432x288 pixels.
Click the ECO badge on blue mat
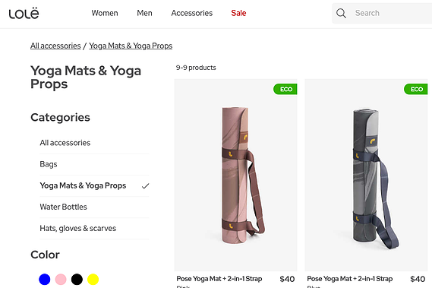pos(416,89)
